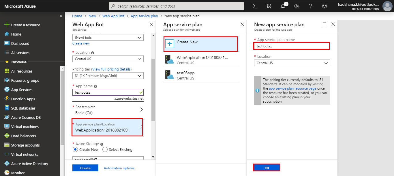
Task: Click the SQL databases icon
Action: coord(7,108)
